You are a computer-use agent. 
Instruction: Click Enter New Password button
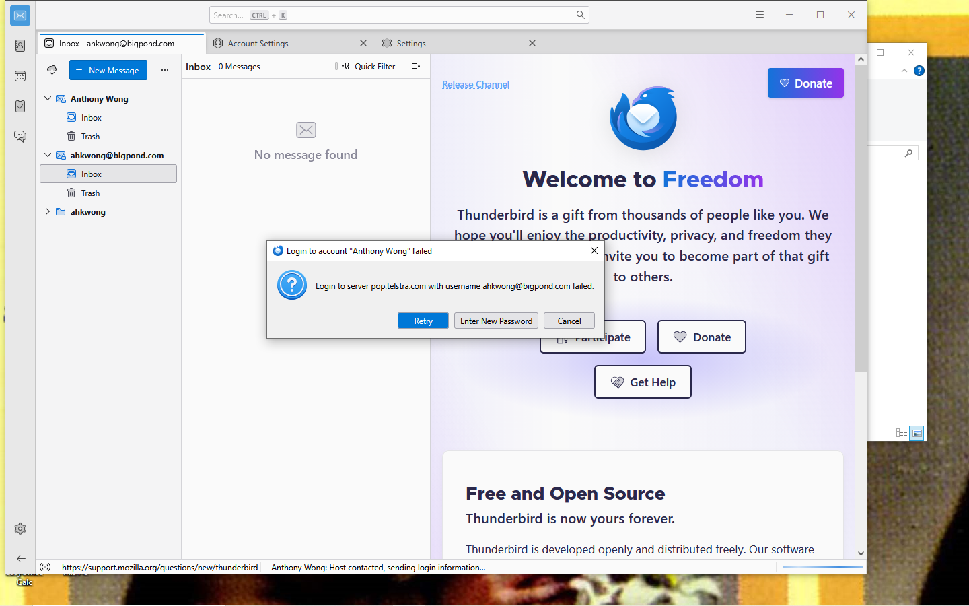(x=496, y=321)
